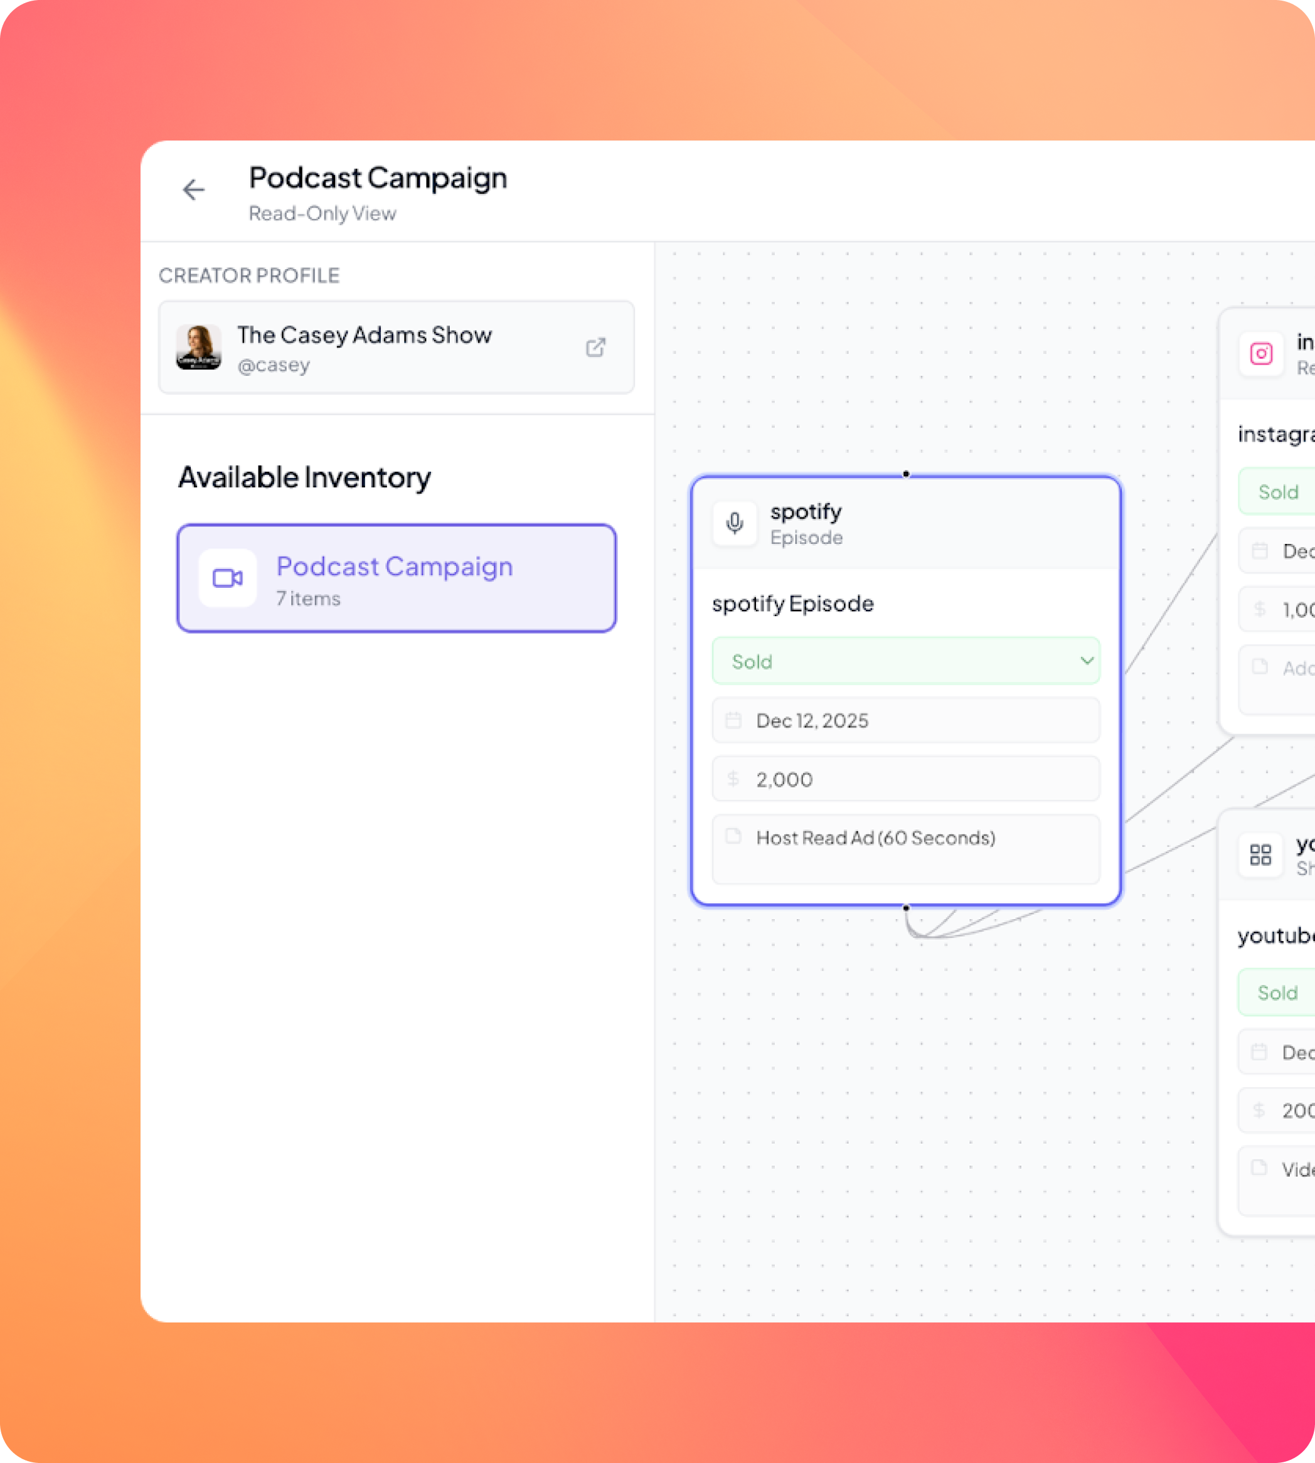
Task: Open Instagram card Sold status dropdown
Action: coord(1279,492)
